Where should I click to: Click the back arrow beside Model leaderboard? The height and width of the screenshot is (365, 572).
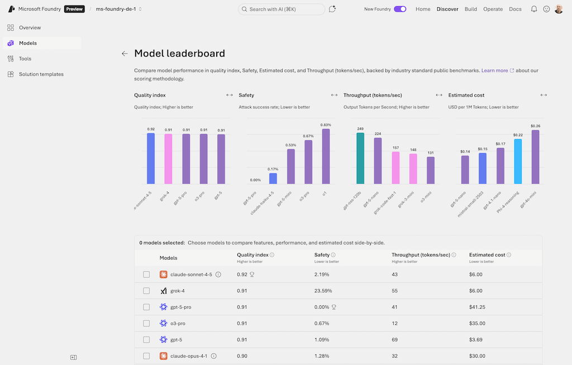pyautogui.click(x=125, y=54)
